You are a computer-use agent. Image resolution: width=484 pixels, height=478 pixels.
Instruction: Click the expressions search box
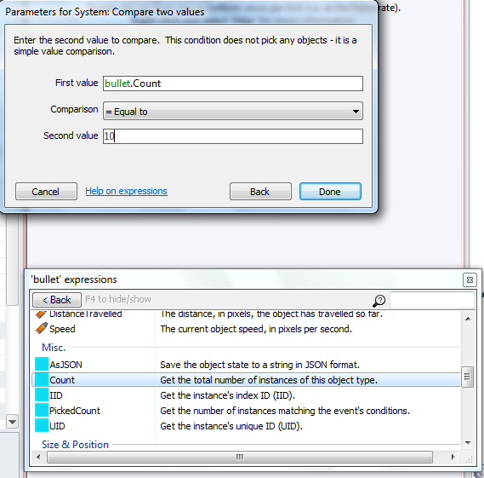(432, 300)
